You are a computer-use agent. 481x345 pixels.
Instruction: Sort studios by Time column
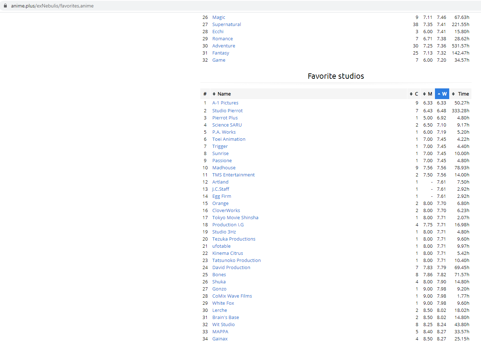pyautogui.click(x=460, y=94)
